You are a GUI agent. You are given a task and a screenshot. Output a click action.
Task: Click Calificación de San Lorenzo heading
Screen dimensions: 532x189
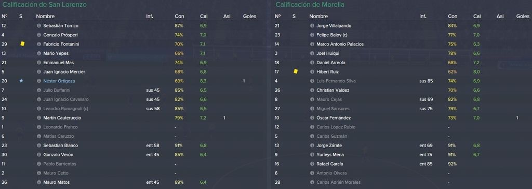pyautogui.click(x=45, y=5)
